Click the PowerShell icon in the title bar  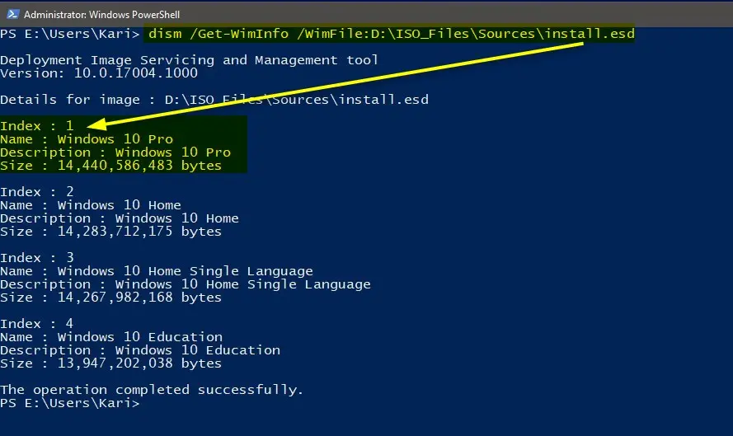(12, 14)
